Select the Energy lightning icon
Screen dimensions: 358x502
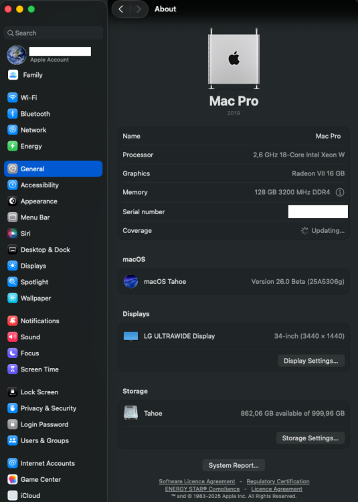coord(13,146)
